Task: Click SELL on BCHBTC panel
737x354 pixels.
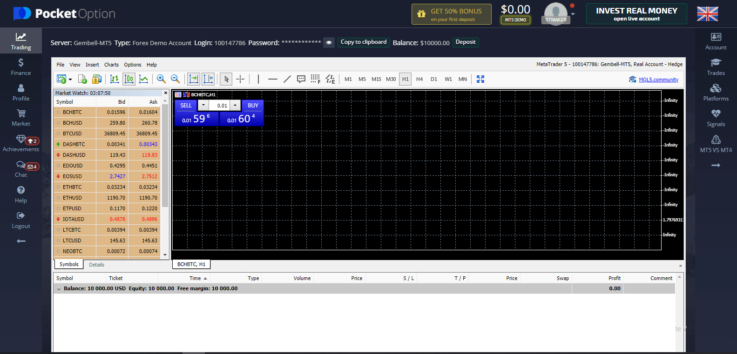Action: click(x=186, y=106)
